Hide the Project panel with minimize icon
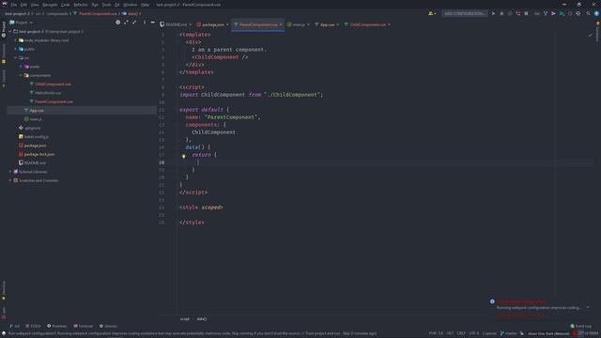The height and width of the screenshot is (338, 601). point(152,23)
